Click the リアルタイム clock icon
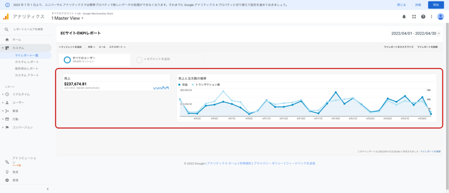The height and width of the screenshot is (193, 449). click(7, 94)
